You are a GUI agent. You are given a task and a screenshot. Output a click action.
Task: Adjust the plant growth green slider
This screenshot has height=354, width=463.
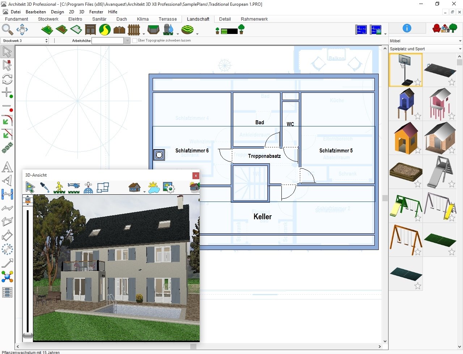pyautogui.click(x=229, y=31)
